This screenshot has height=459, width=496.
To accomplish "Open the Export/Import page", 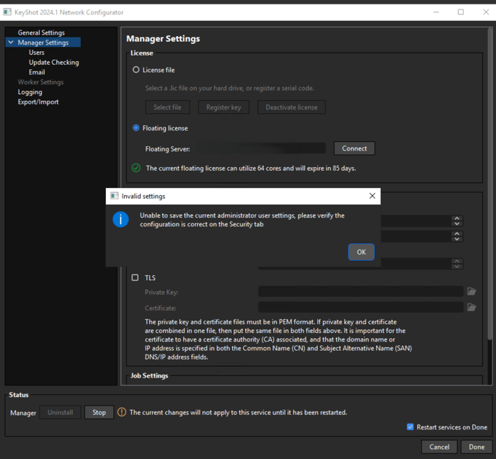I will click(38, 102).
